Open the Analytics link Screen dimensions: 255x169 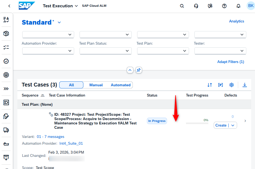(x=237, y=21)
